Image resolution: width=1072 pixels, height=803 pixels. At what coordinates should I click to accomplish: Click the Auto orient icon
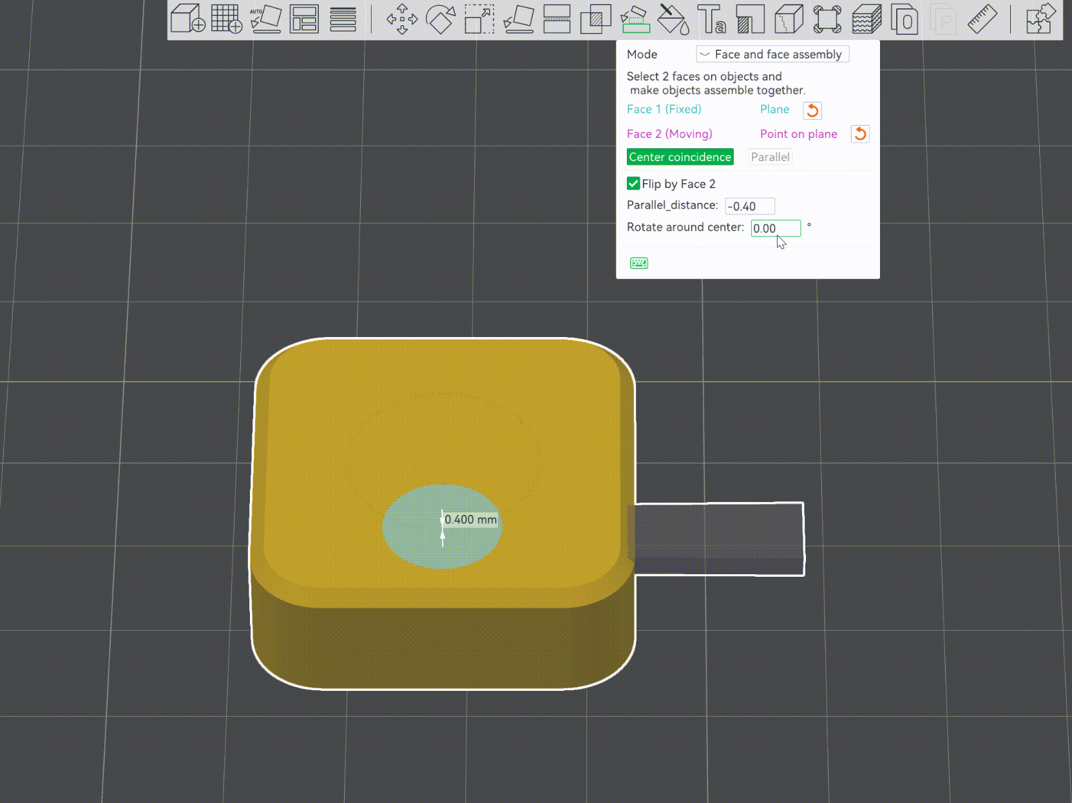(265, 19)
